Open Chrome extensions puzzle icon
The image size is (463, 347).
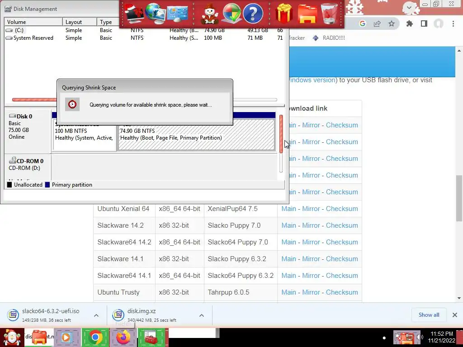409,23
